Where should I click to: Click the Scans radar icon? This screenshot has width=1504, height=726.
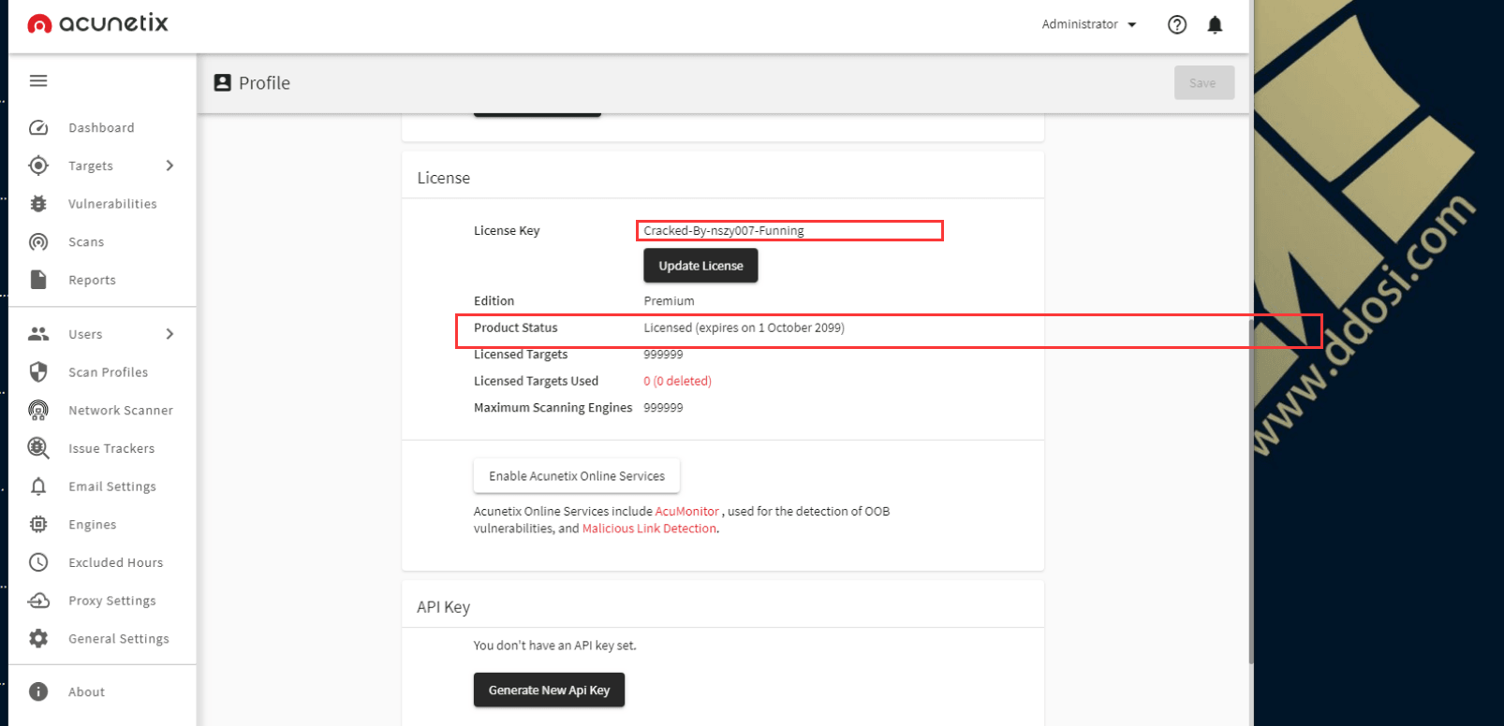tap(38, 242)
